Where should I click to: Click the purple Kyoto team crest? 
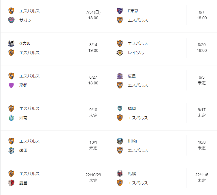[x=11, y=85]
